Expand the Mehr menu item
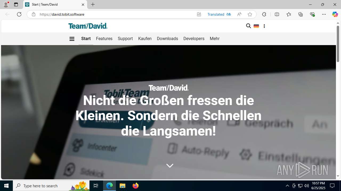341x191 pixels. pyautogui.click(x=215, y=39)
